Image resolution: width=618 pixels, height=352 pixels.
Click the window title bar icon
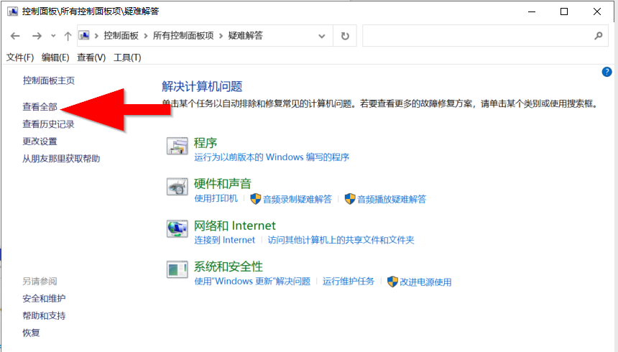point(13,11)
